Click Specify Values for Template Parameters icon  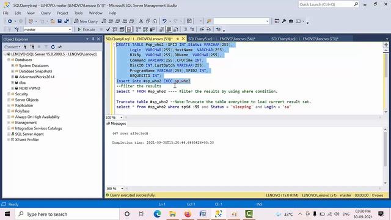[219, 29]
